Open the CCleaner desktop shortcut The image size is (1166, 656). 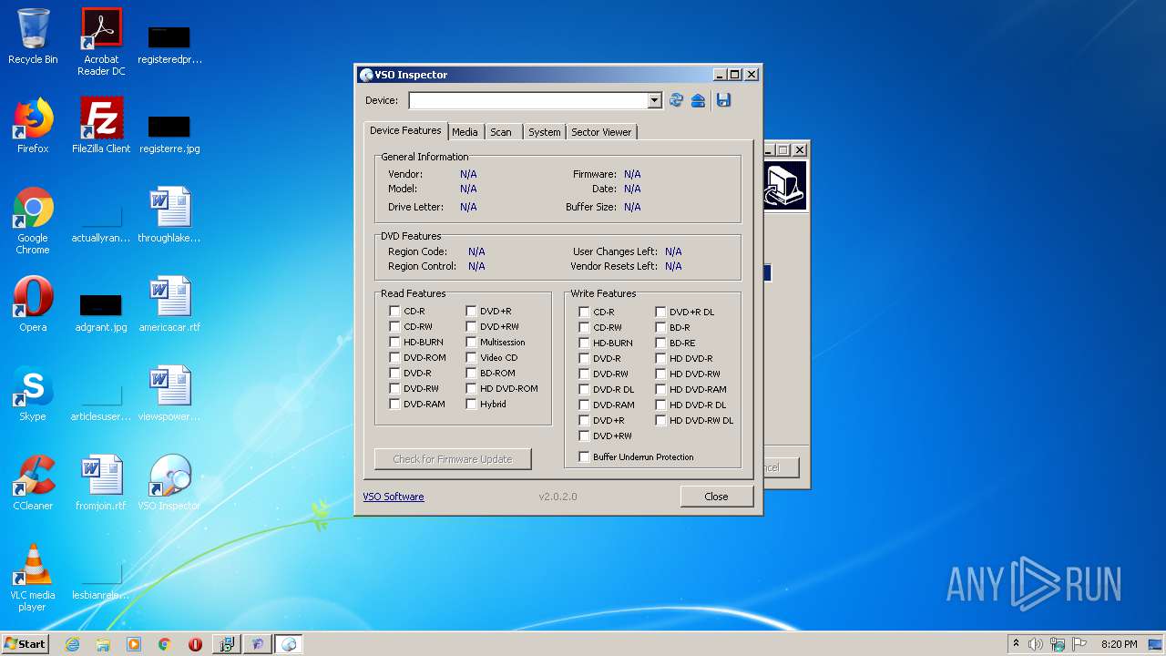33,483
